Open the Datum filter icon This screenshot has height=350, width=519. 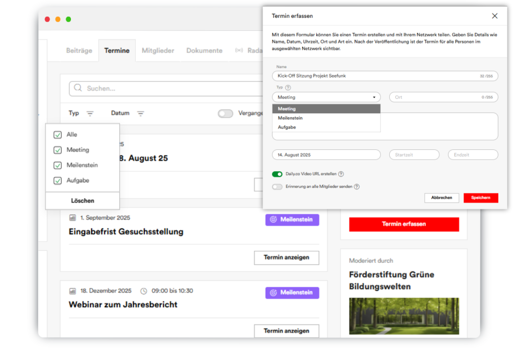(140, 113)
